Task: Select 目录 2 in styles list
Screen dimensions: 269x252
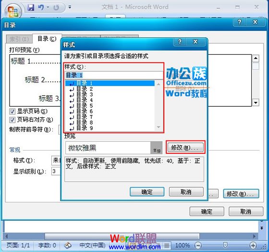Action: click(110, 89)
